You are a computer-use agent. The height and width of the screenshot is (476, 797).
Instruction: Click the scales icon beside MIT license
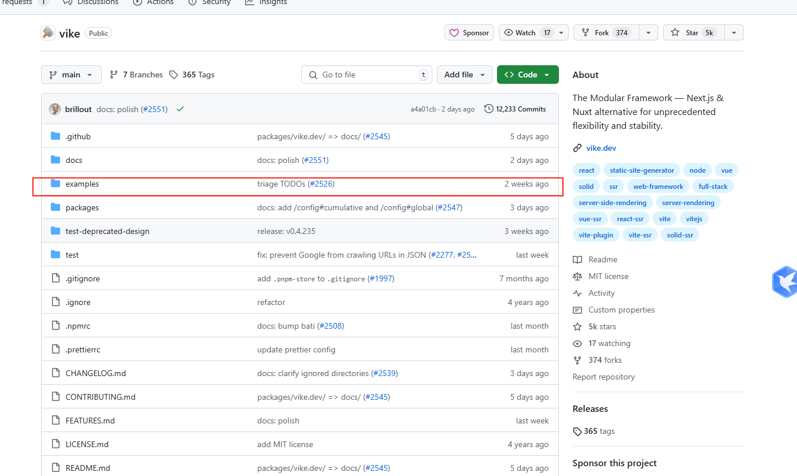[x=577, y=276]
